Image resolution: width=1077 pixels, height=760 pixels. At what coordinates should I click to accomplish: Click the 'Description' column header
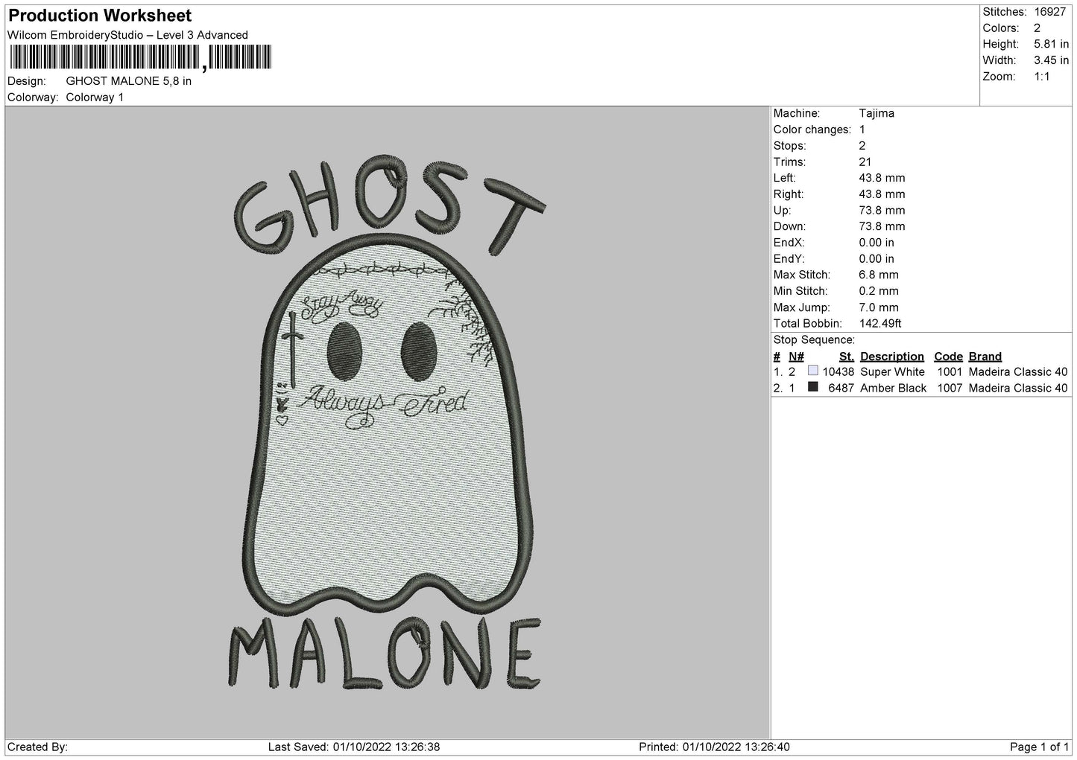[x=892, y=357]
